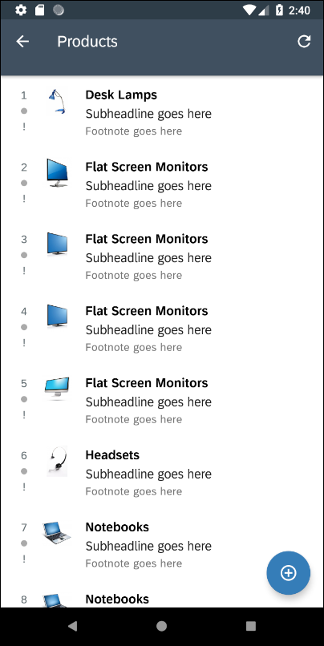Viewport: 324px width, 646px height.
Task: Tap the exclamation status icon of item 1
Action: pyautogui.click(x=24, y=127)
